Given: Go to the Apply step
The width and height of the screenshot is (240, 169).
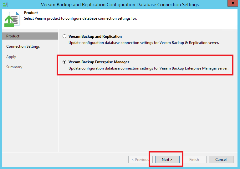Looking at the screenshot, I should click(x=11, y=57).
